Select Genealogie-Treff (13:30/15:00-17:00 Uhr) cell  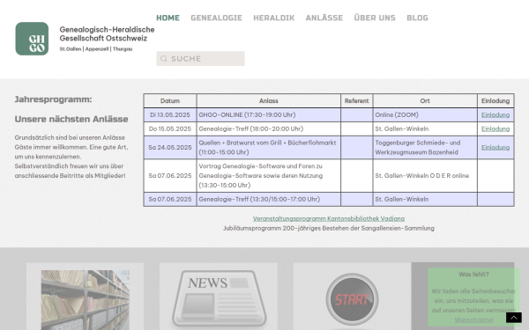pos(269,200)
